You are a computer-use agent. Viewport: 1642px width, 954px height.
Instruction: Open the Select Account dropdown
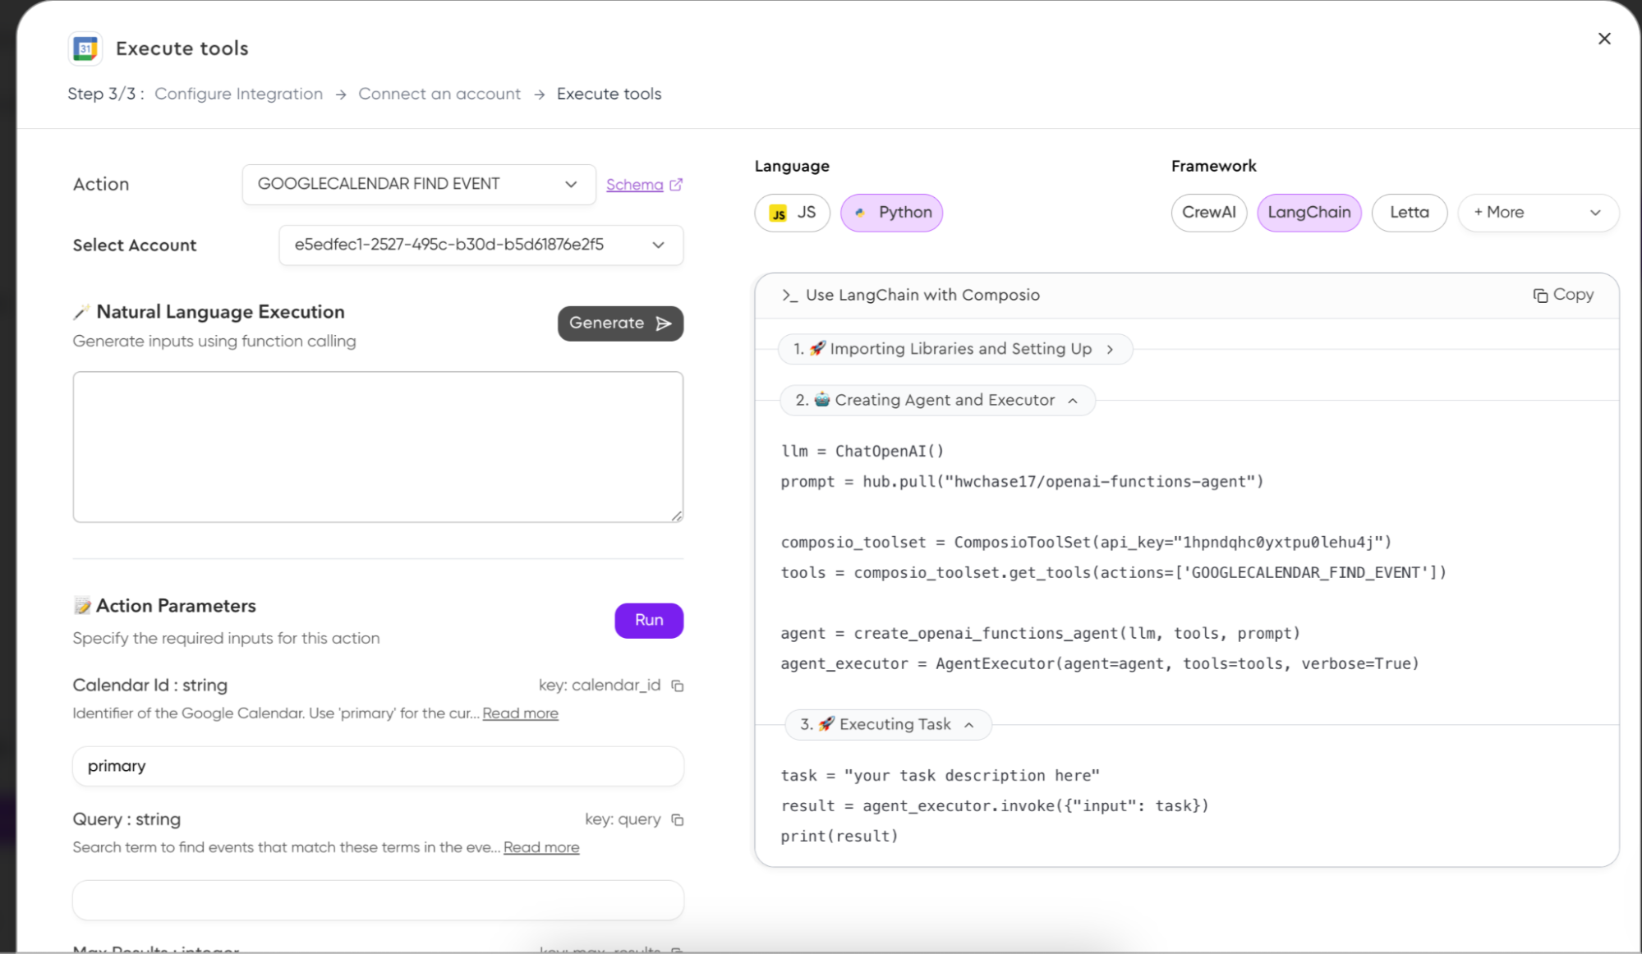tap(481, 245)
